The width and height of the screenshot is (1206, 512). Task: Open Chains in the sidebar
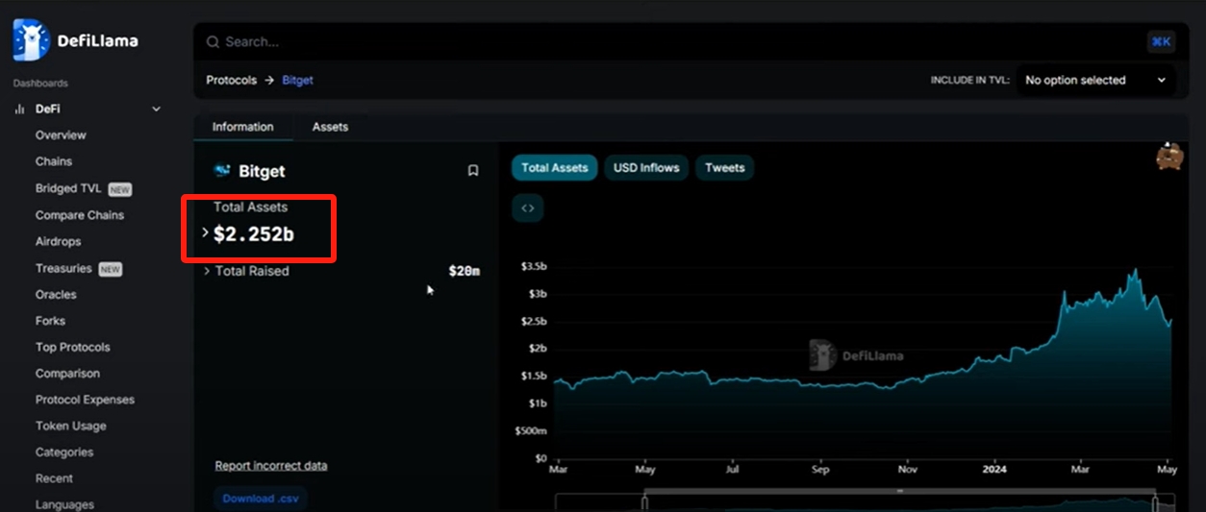point(54,161)
